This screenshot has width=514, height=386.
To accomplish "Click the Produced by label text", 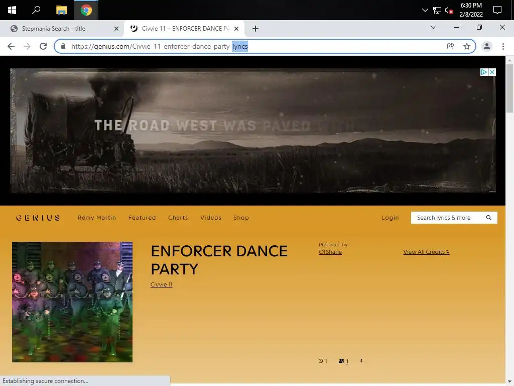I will pyautogui.click(x=333, y=245).
